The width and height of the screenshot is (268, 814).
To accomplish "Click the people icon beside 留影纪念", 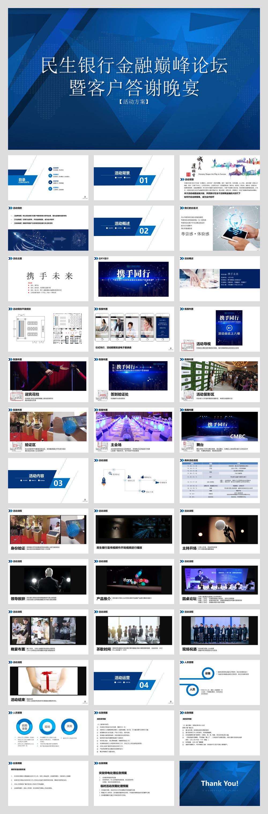I will coord(129,477).
